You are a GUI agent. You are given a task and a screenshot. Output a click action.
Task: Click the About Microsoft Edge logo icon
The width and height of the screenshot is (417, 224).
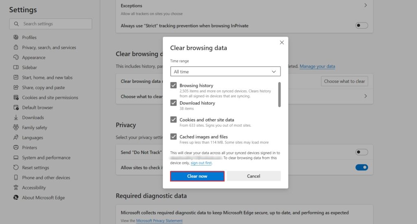tap(16, 198)
